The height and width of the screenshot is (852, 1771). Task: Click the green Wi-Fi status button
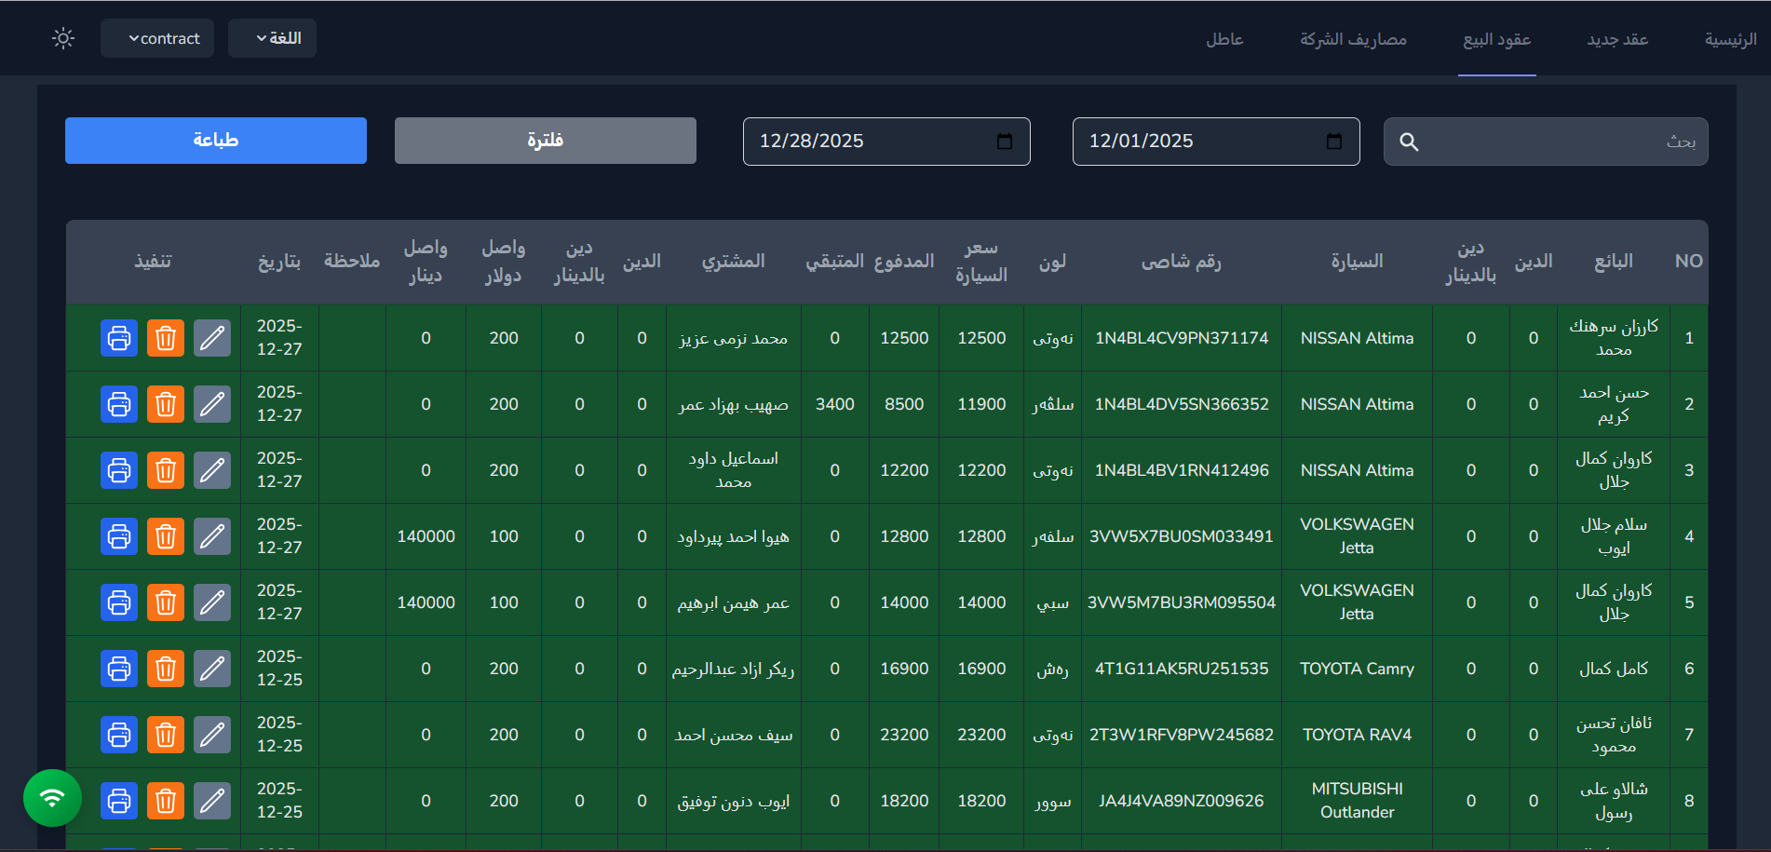click(x=53, y=798)
